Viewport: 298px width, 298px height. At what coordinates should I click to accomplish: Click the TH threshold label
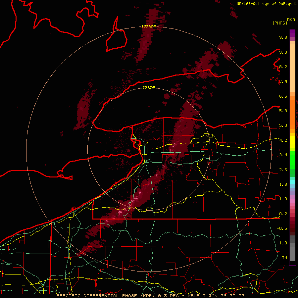pos(284,258)
